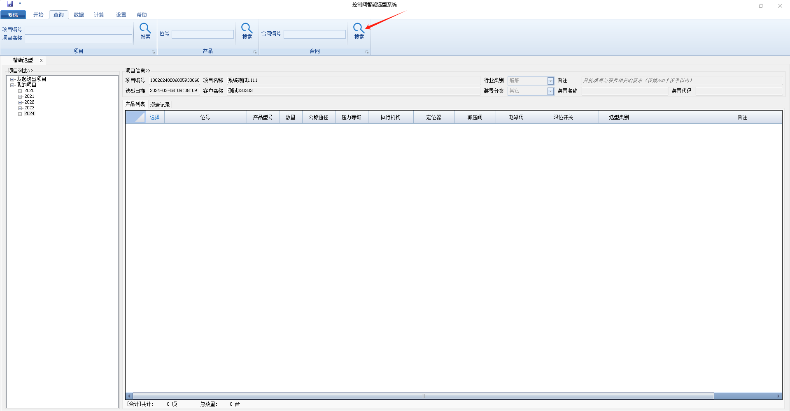Open the 产品 group dialog launcher

coord(255,52)
